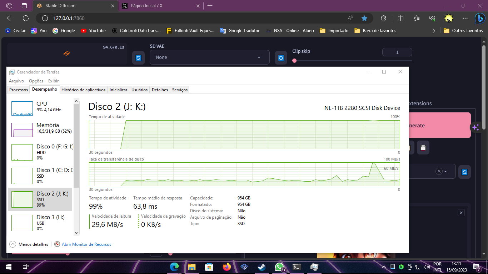Select CPU in the performance list
This screenshot has height=274, width=488.
click(40, 108)
